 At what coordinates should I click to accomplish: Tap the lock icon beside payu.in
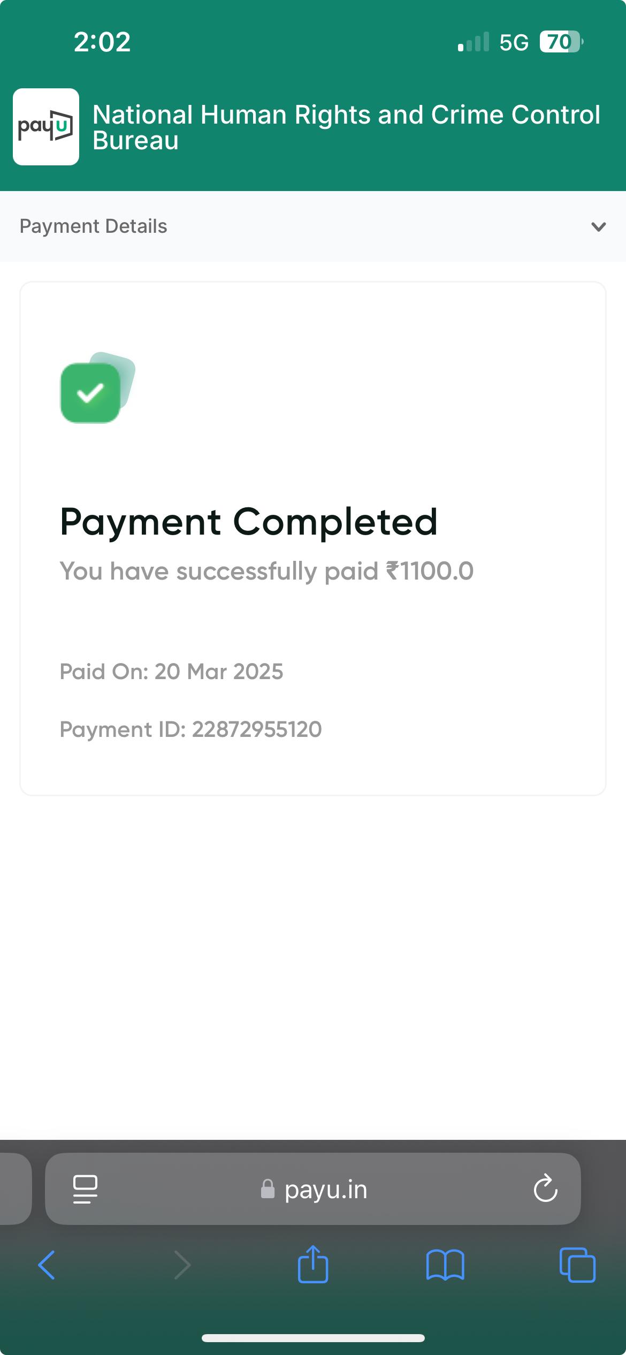[268, 1189]
